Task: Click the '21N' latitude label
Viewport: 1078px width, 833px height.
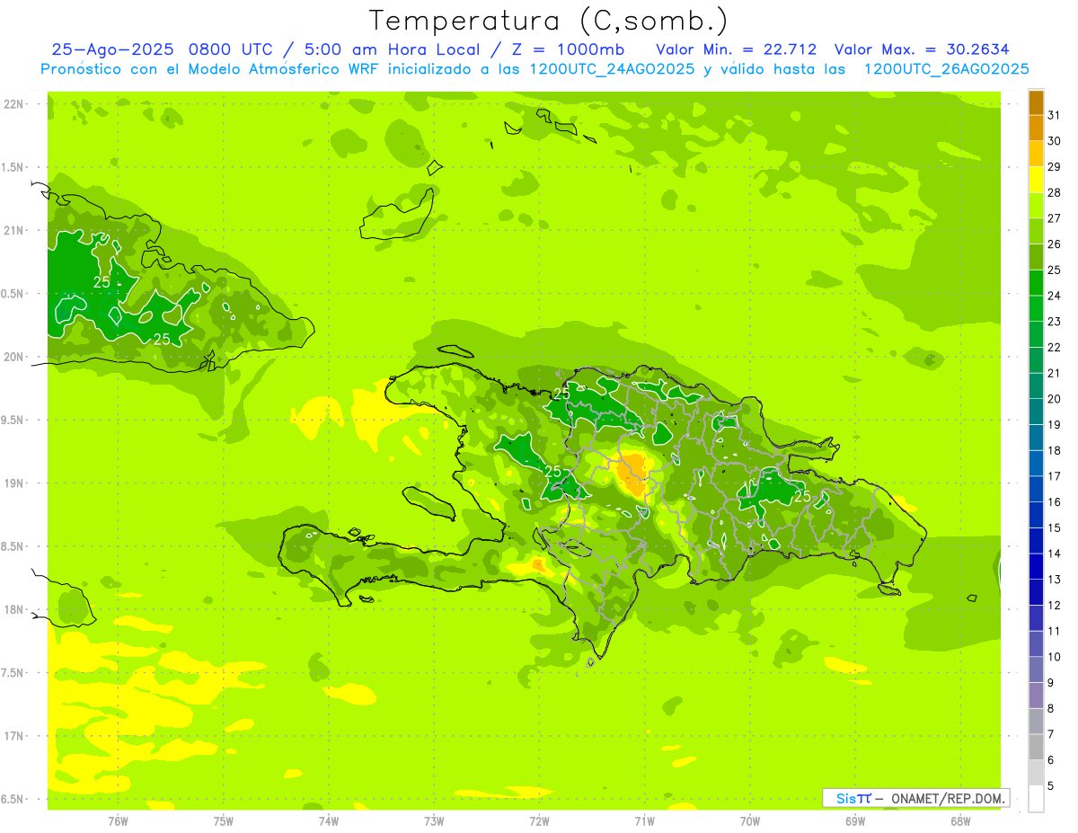Action: click(x=13, y=231)
